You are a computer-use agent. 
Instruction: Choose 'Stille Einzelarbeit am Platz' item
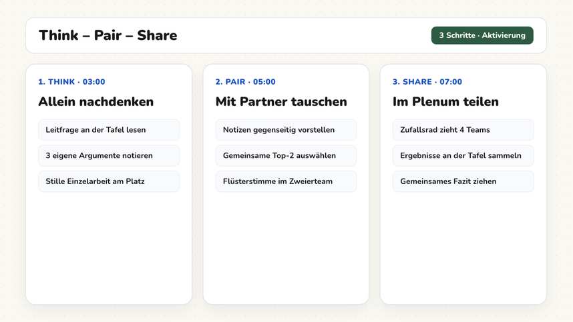pyautogui.click(x=109, y=181)
